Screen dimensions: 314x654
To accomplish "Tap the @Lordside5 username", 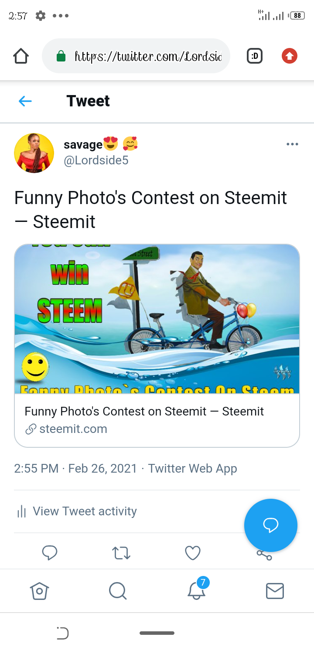I will [96, 160].
